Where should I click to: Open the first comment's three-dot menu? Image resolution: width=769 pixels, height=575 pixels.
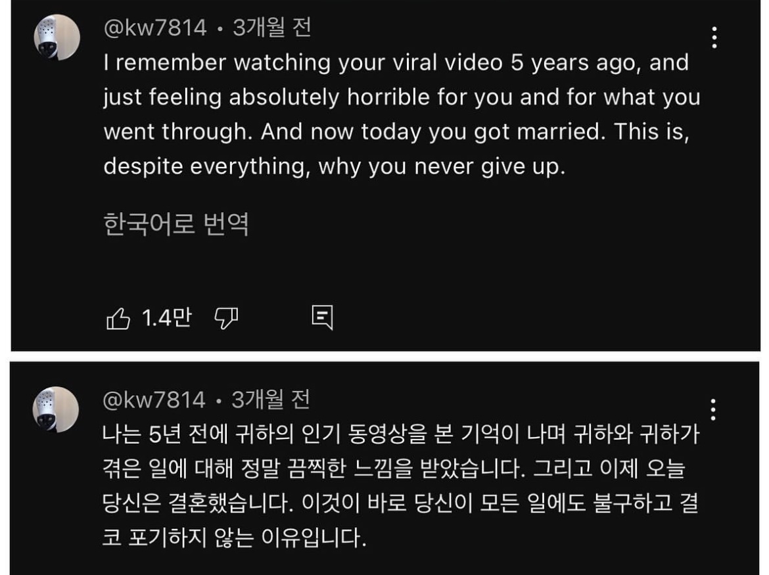pyautogui.click(x=714, y=38)
